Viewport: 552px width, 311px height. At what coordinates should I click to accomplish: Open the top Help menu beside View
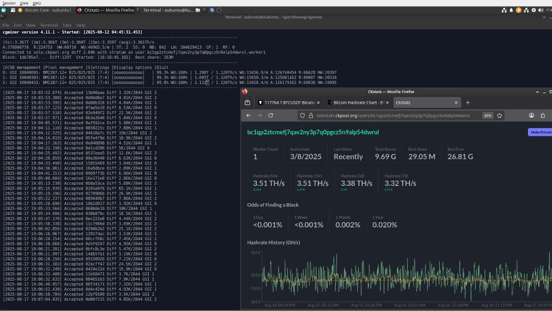(x=37, y=3)
